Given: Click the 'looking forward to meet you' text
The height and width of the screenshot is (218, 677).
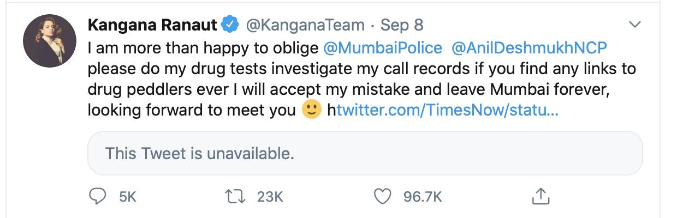Looking at the screenshot, I should point(191,111).
